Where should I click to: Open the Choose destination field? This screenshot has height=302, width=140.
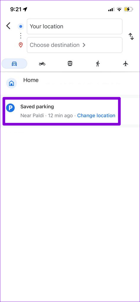tap(75, 45)
